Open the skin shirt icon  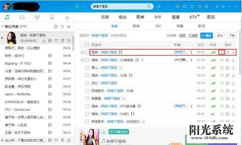pyautogui.click(x=199, y=6)
